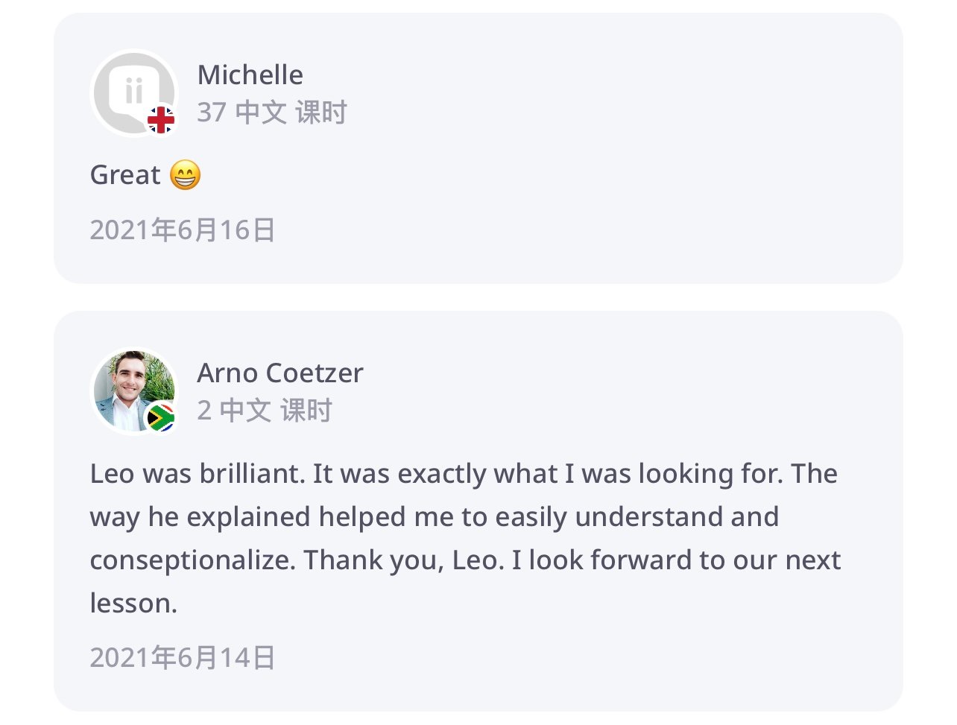The width and height of the screenshot is (957, 725).
Task: Click the grinning emoji after Great
Action: [x=185, y=176]
